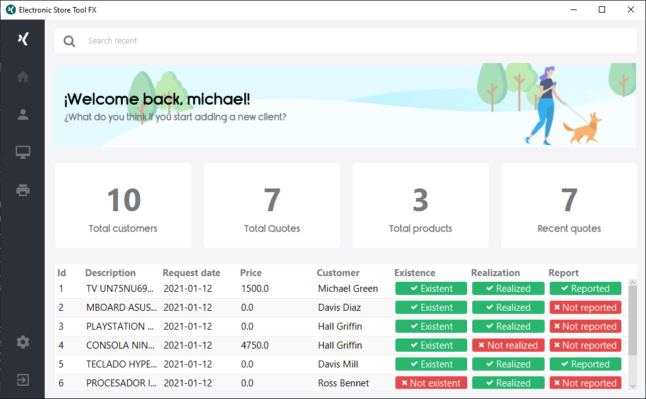Open the Total customers card

(123, 205)
